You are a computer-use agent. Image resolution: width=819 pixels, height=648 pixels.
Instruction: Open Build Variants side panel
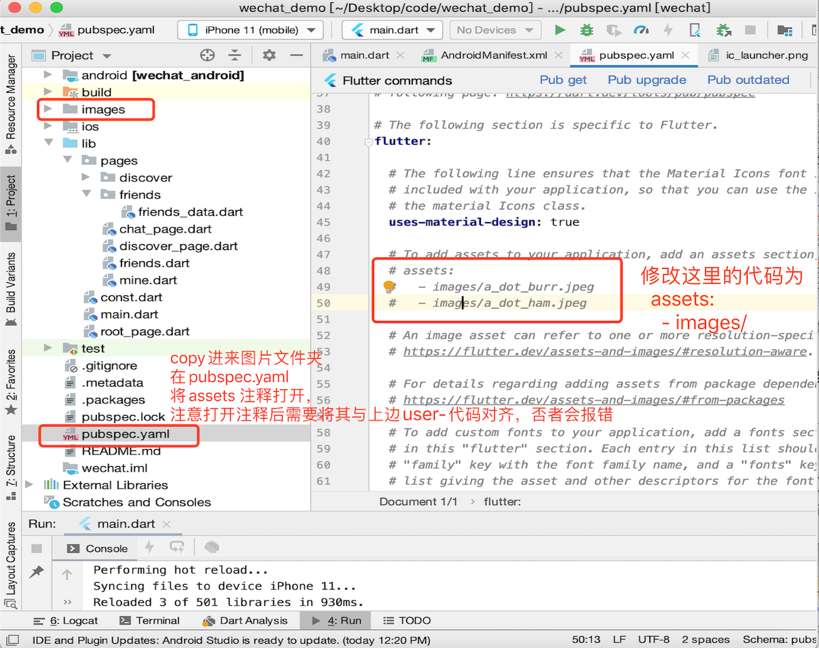(11, 290)
